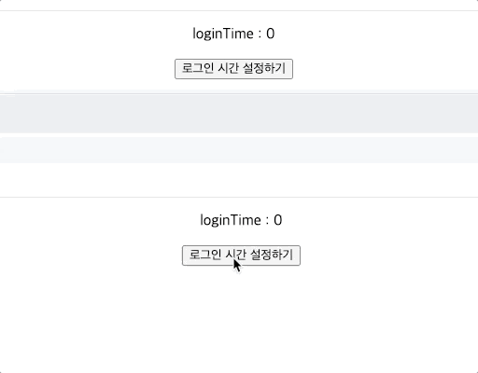The image size is (478, 373).
Task: Click the divider line above the lower loginTime
Action: (x=239, y=197)
